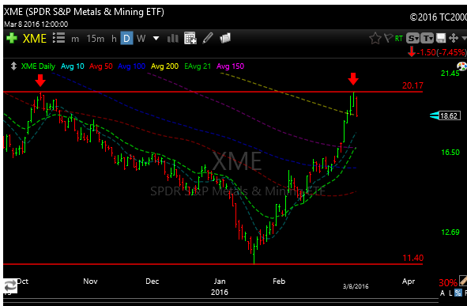The image size is (467, 306).
Task: Toggle the star favorite icon
Action: pos(375,38)
